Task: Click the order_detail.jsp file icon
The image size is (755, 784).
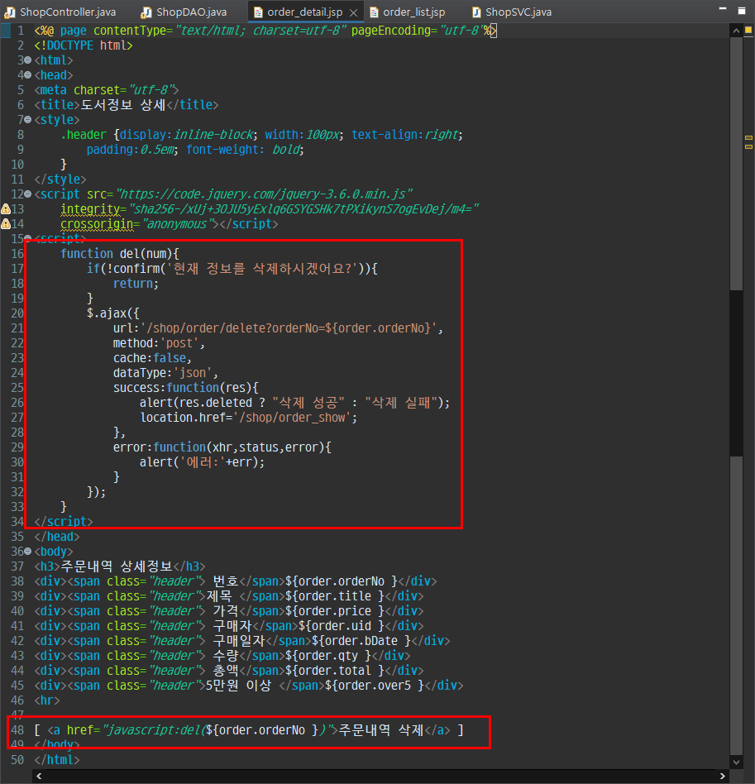Action: (x=259, y=12)
